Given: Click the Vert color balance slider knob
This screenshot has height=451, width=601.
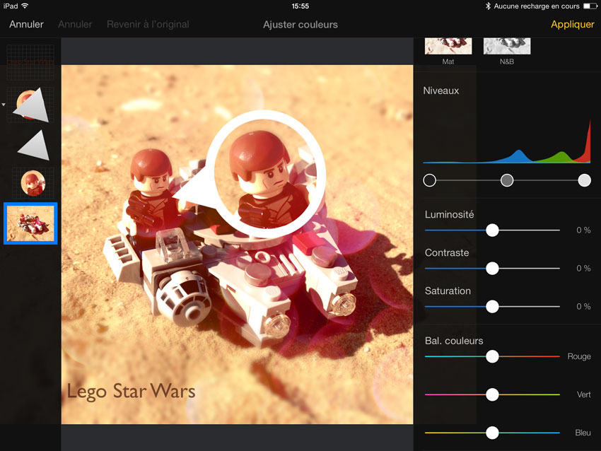Looking at the screenshot, I should click(492, 394).
